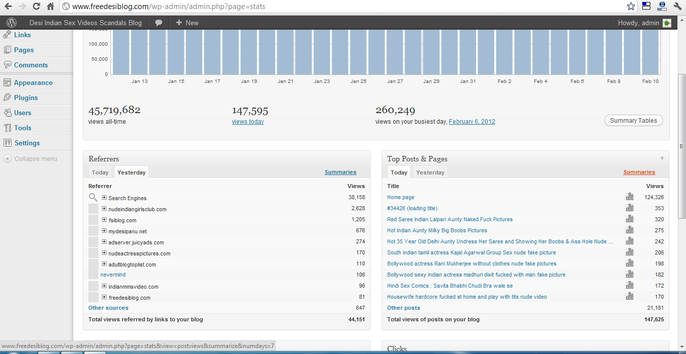Switch Top Posts to the Yesterday tab
This screenshot has width=686, height=354.
coord(430,172)
